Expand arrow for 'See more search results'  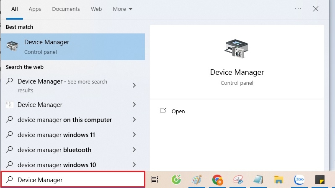coord(134,85)
